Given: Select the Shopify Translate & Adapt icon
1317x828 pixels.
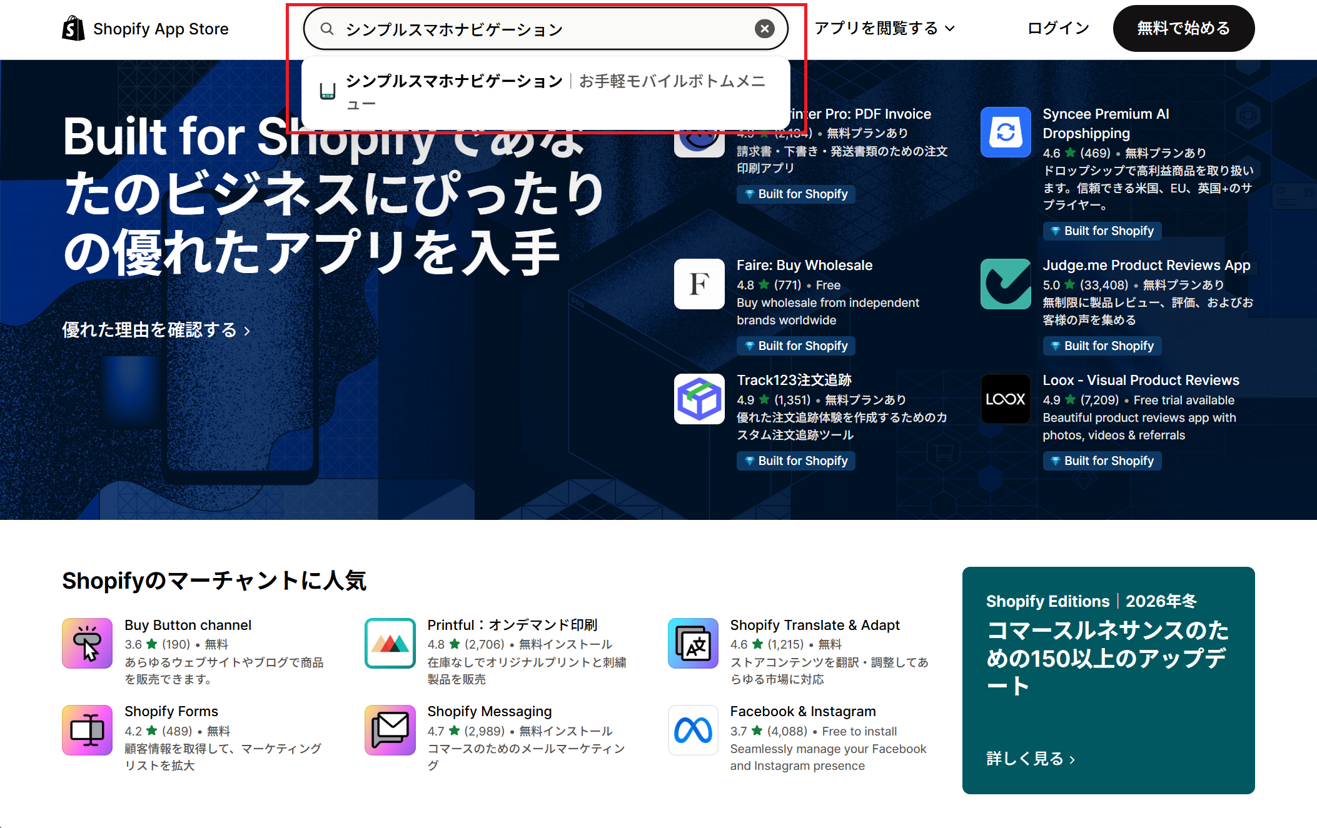Looking at the screenshot, I should 692,643.
